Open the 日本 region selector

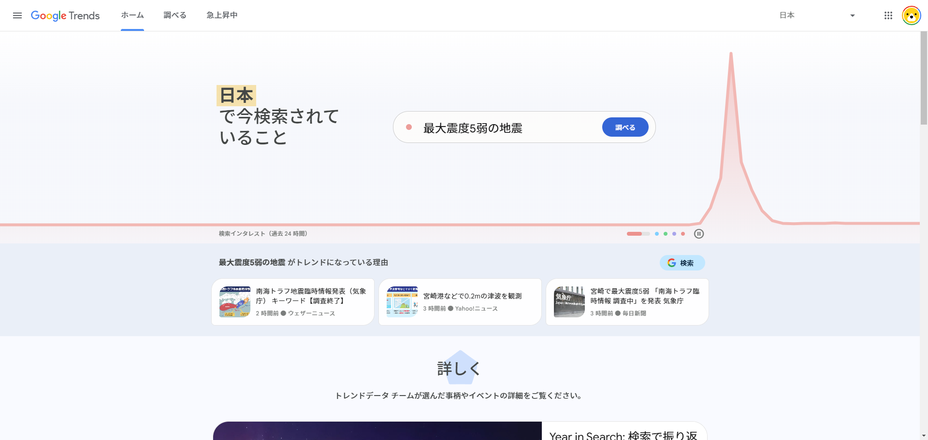[787, 15]
